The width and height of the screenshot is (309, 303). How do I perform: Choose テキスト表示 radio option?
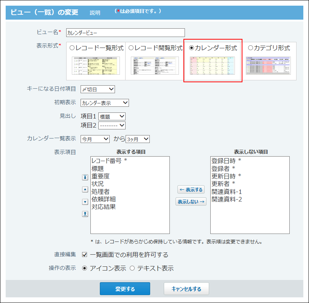tap(132, 268)
